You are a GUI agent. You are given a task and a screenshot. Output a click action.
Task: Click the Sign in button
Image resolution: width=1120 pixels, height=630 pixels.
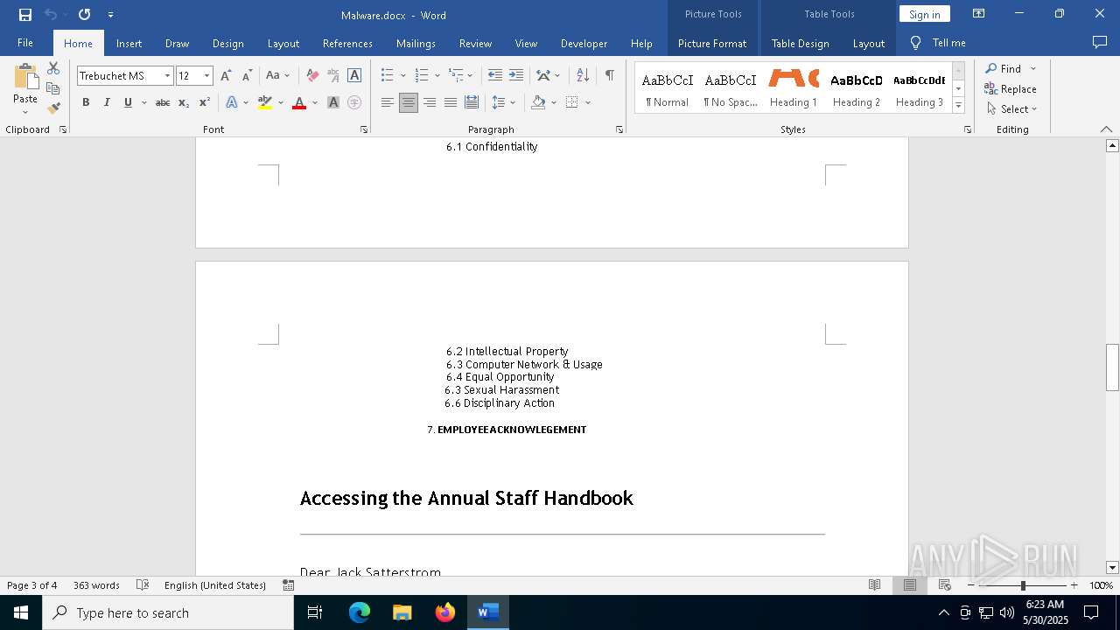pyautogui.click(x=924, y=14)
